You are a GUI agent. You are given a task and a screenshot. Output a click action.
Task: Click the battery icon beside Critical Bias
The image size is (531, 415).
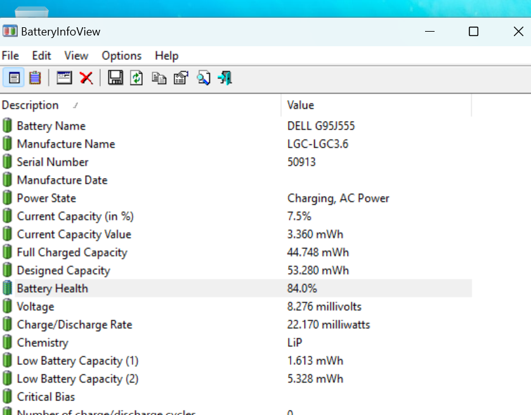pyautogui.click(x=7, y=397)
